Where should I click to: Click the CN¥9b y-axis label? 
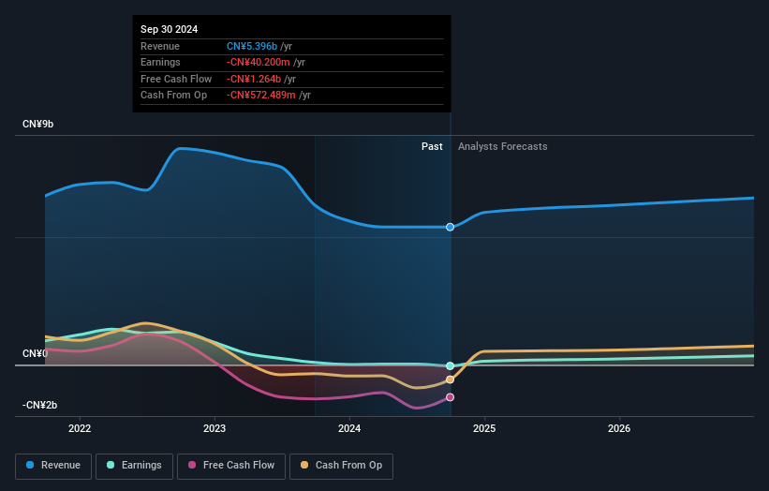click(37, 124)
